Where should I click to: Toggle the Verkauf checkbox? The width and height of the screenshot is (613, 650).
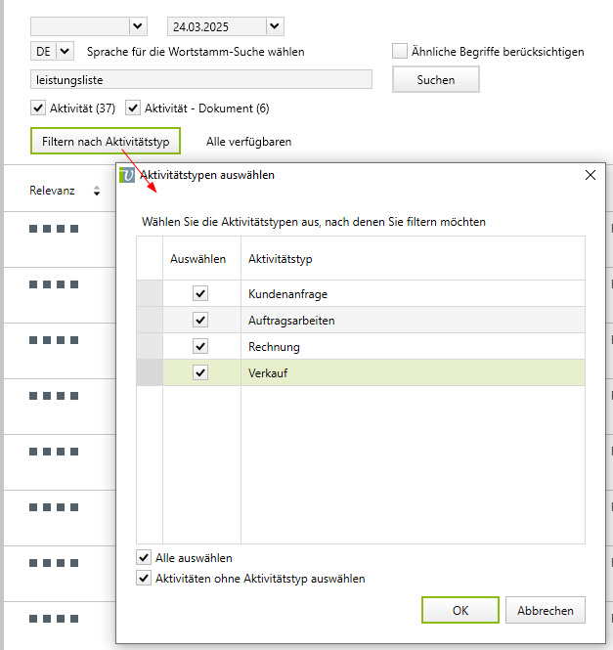(200, 372)
